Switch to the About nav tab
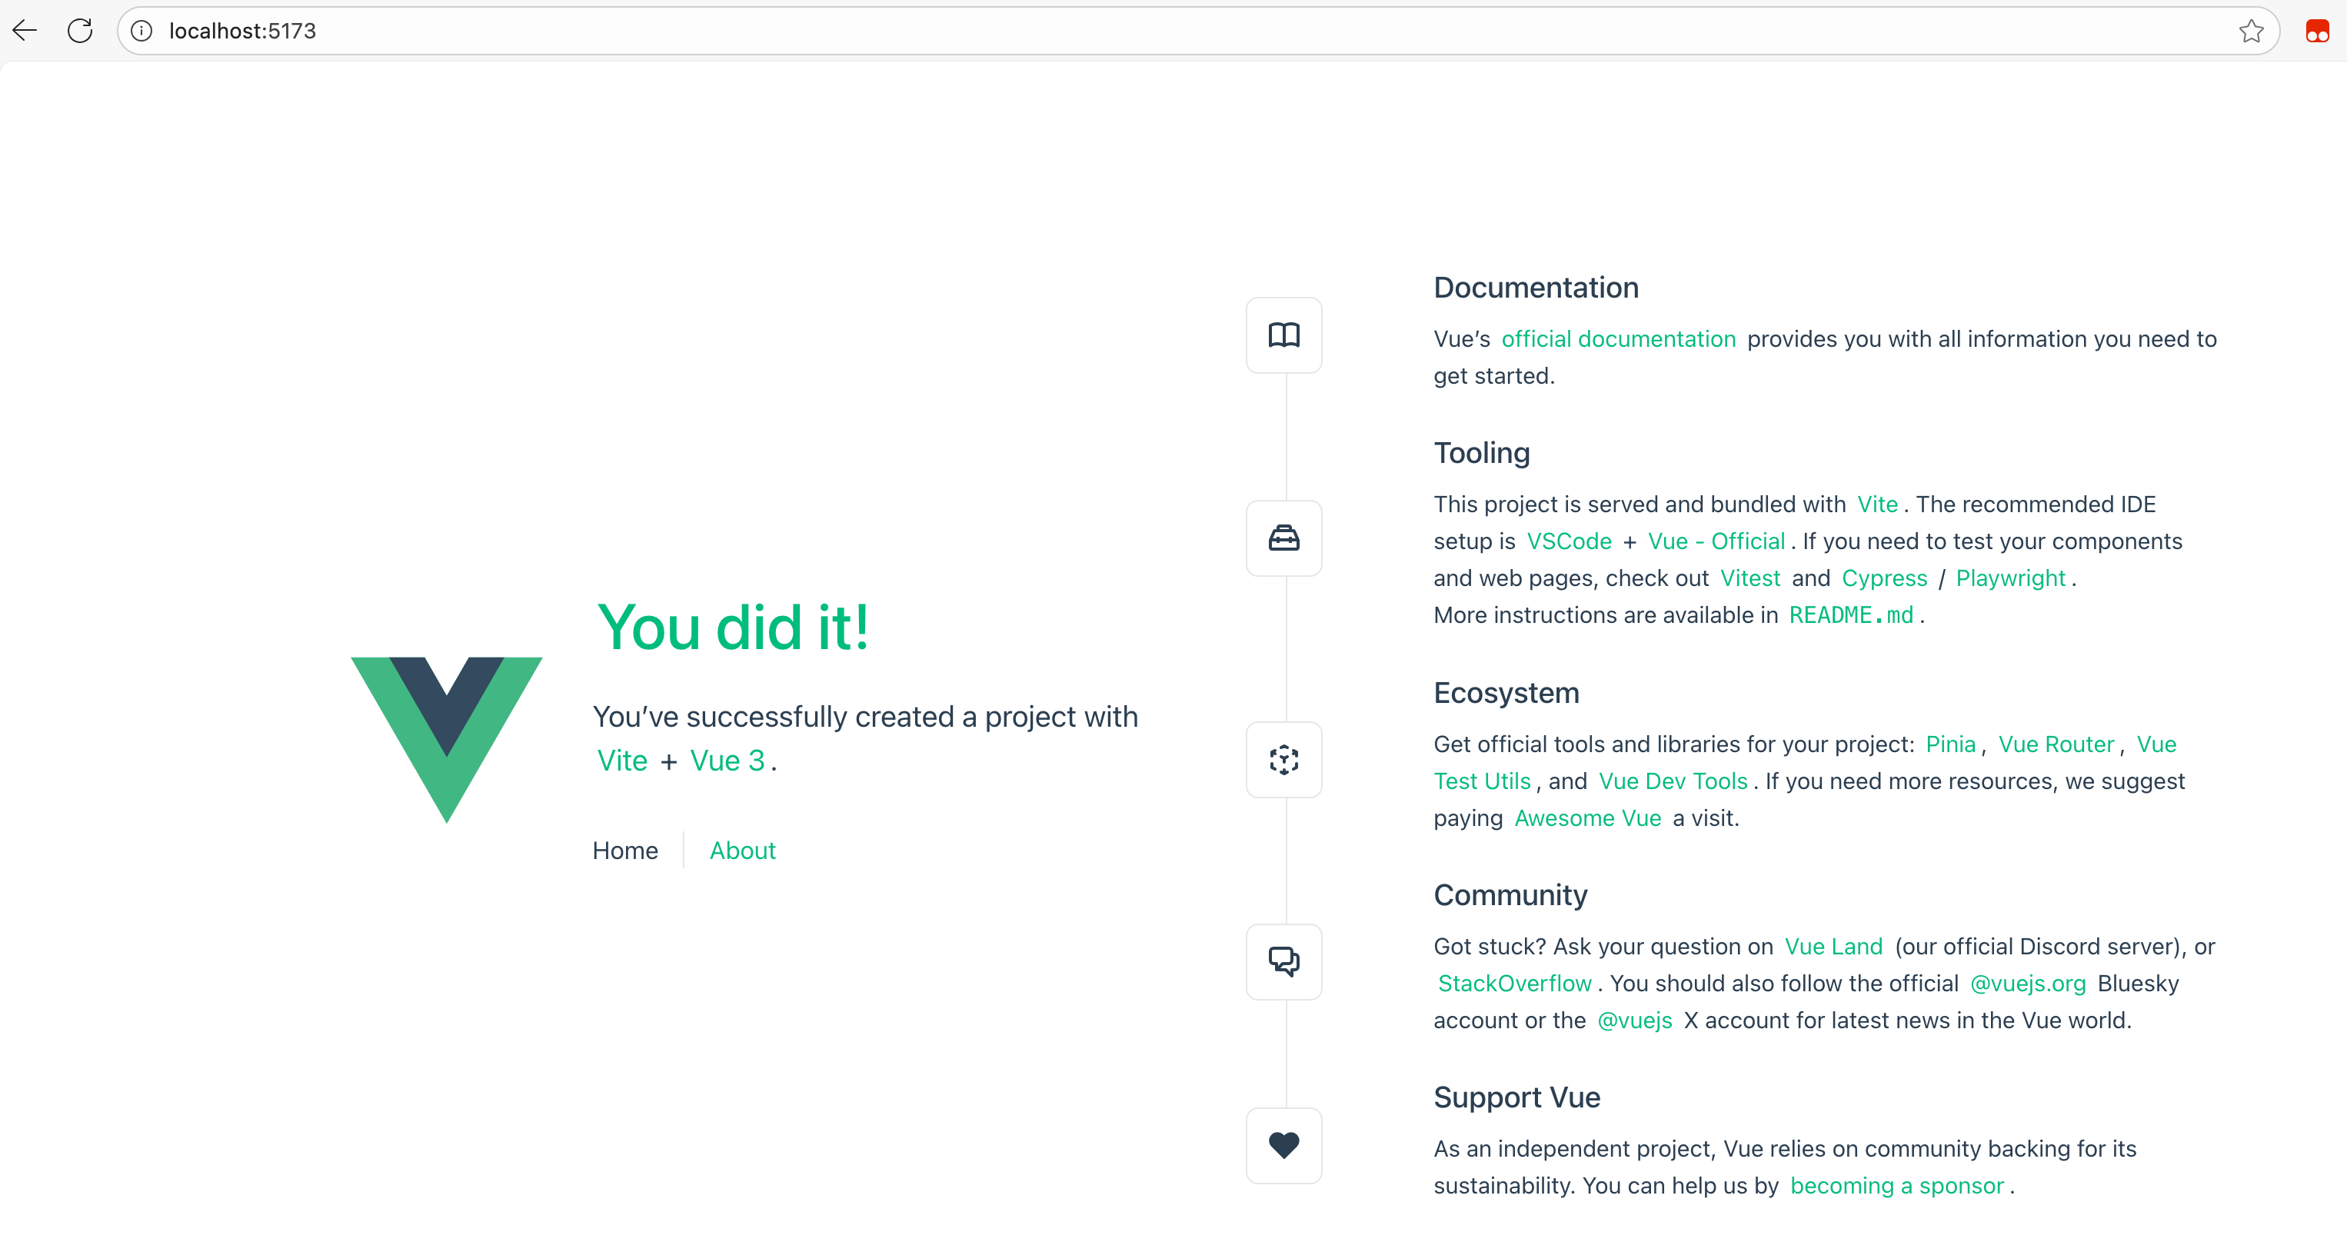 (x=743, y=850)
